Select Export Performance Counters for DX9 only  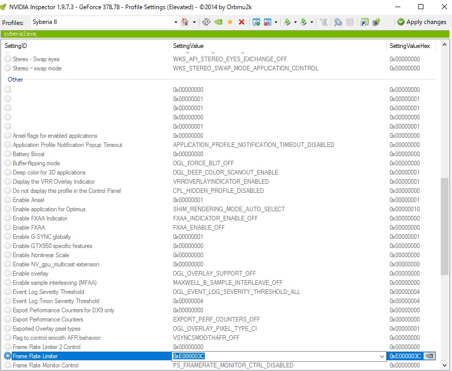63,311
